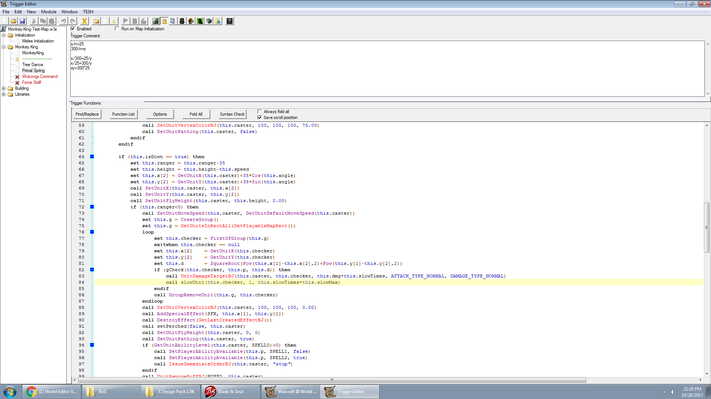Create new trigger with blank page icon
711x399 pixels.
pos(105,21)
